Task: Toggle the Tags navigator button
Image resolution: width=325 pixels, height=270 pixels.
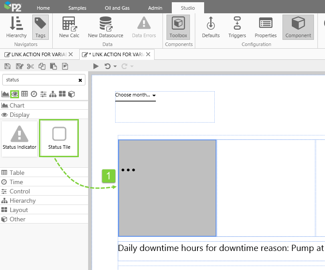Action: [x=40, y=27]
